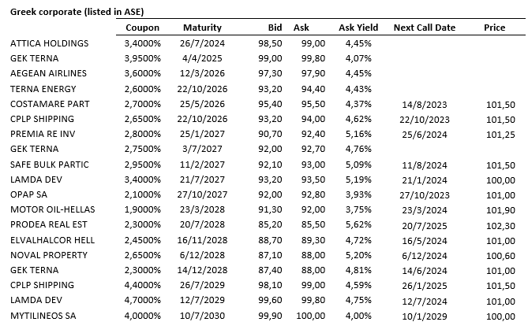The width and height of the screenshot is (528, 333).
Task: Click the AEGEAN AIRLINES issuer name
Action: pos(48,73)
